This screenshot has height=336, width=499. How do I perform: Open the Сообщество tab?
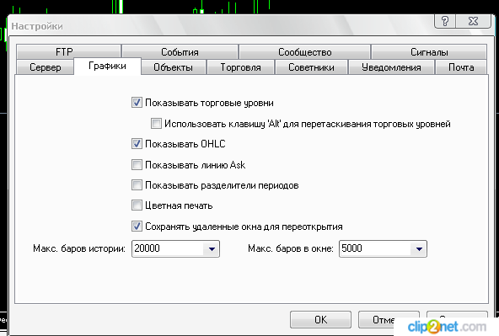tap(304, 51)
